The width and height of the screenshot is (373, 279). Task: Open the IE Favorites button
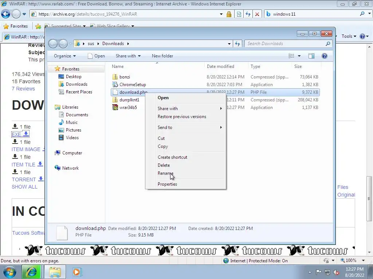click(16, 26)
